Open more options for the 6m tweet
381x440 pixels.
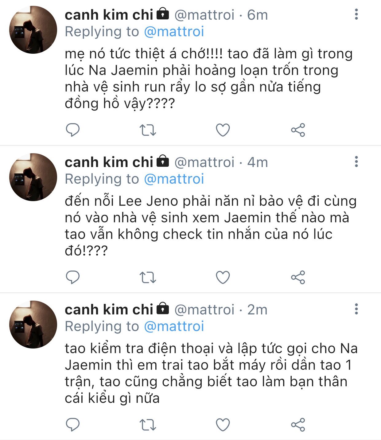(356, 14)
